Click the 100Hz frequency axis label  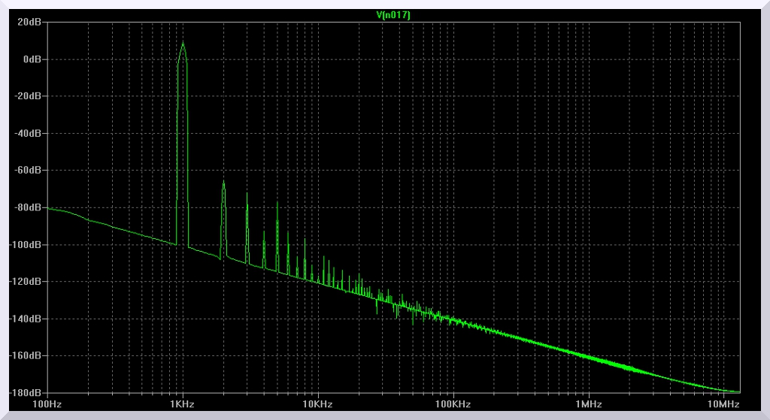tap(47, 404)
